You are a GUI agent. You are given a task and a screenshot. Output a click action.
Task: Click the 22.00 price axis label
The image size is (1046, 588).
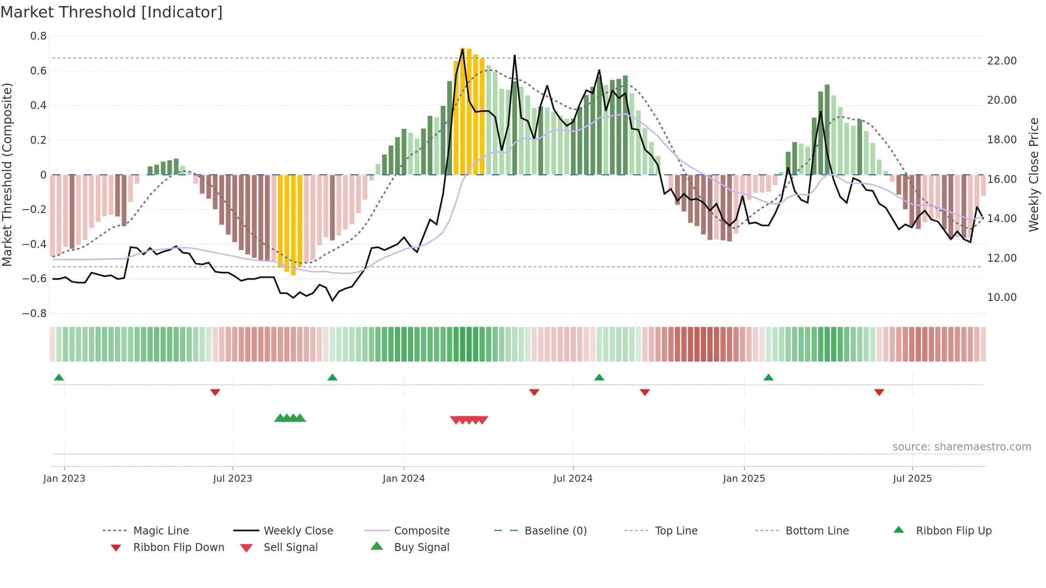pyautogui.click(x=1002, y=61)
